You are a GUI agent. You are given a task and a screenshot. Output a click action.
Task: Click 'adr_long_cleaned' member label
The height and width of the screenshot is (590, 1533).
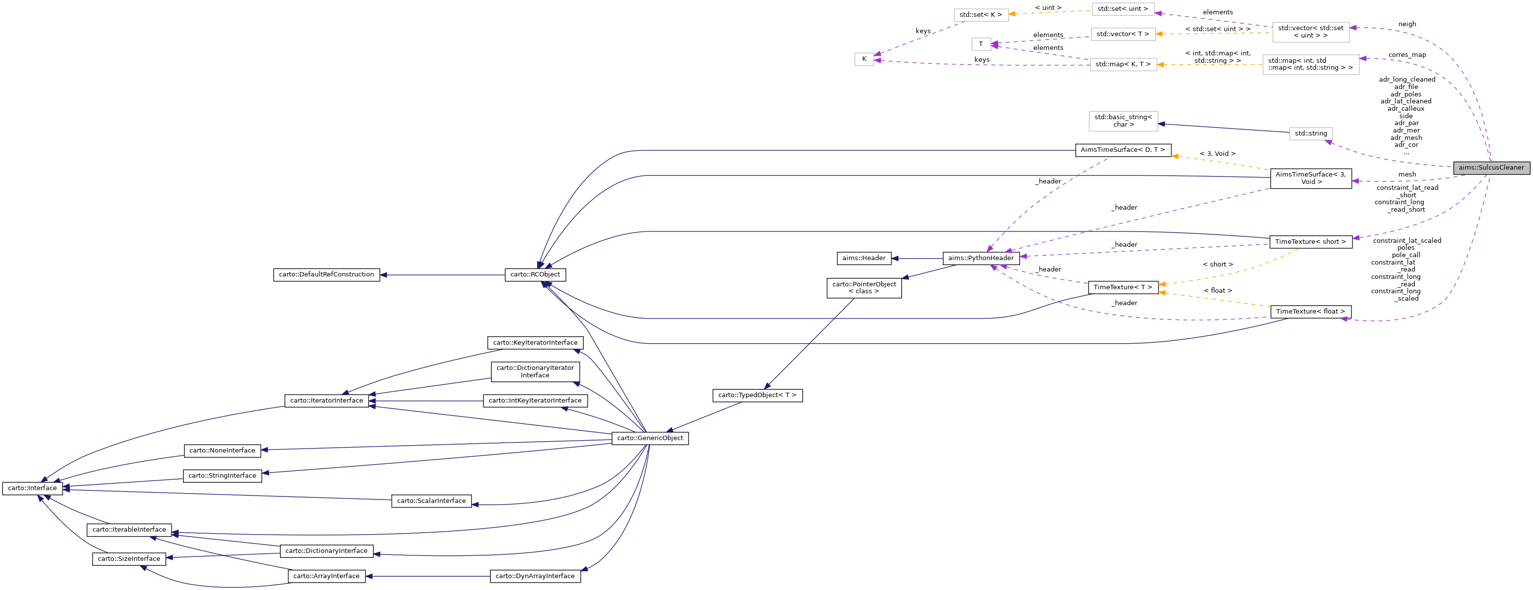click(x=1407, y=80)
